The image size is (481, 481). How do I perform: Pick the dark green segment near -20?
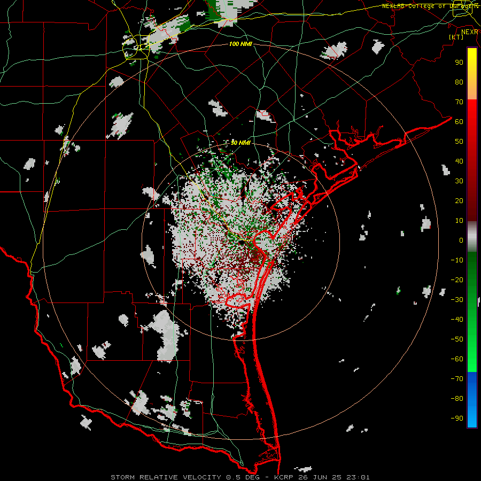pyautogui.click(x=472, y=279)
